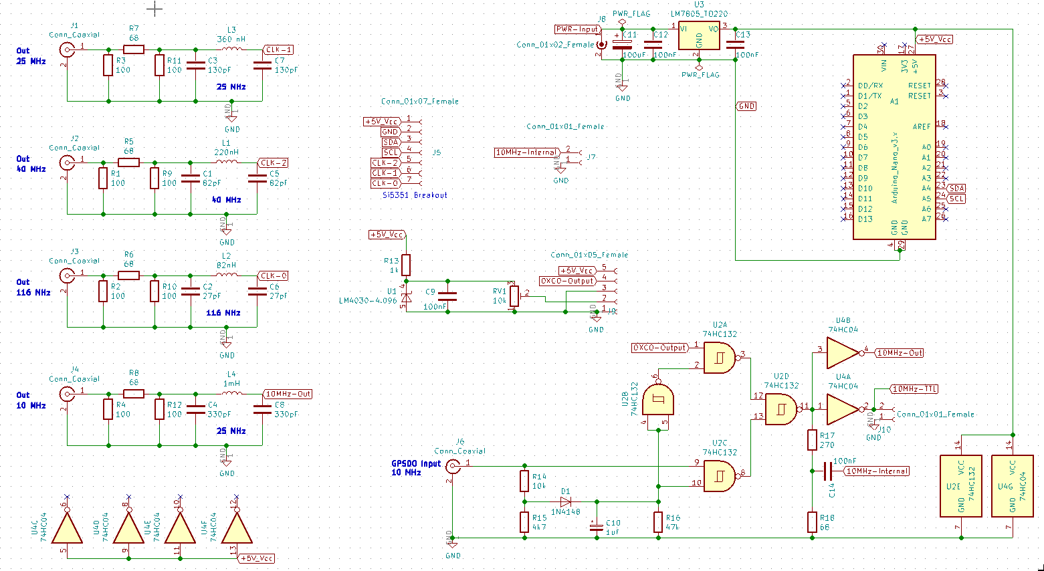Click the 10MHz-TTL label

(915, 388)
